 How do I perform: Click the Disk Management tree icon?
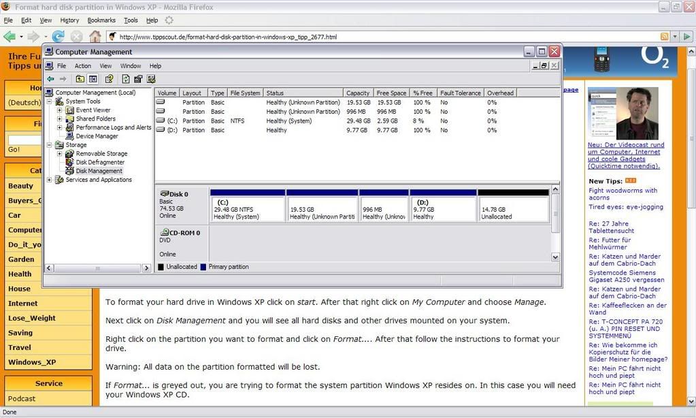(x=69, y=171)
